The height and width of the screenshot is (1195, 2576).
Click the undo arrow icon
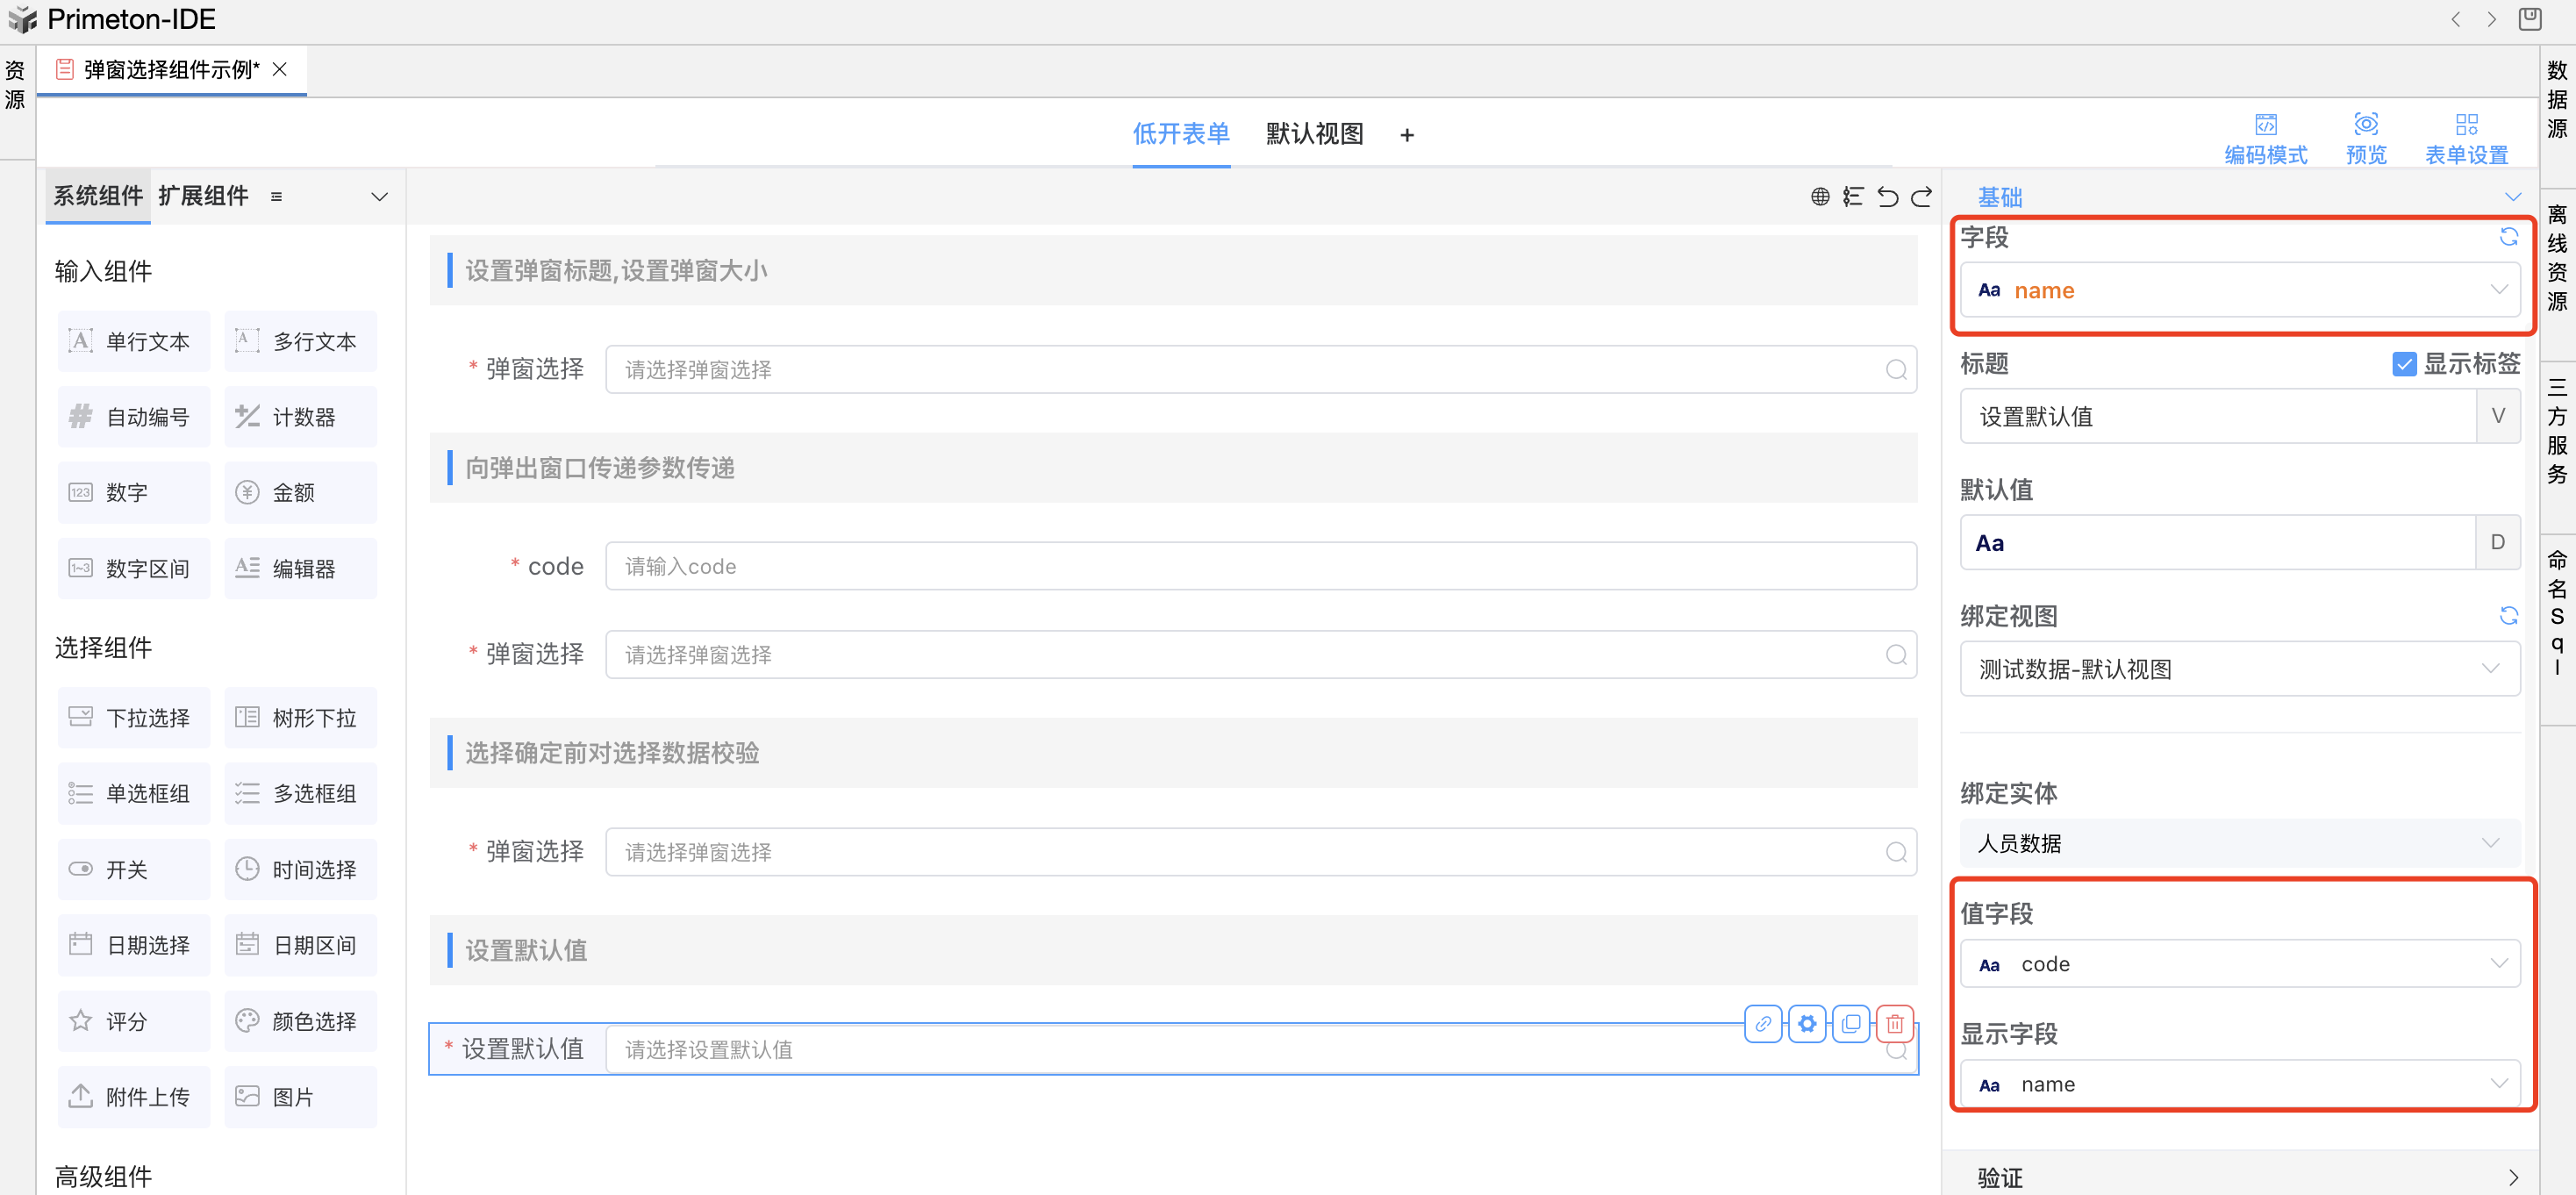[x=1887, y=197]
